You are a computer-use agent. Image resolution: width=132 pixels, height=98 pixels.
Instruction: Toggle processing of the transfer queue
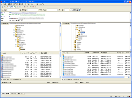tap(20, 7)
